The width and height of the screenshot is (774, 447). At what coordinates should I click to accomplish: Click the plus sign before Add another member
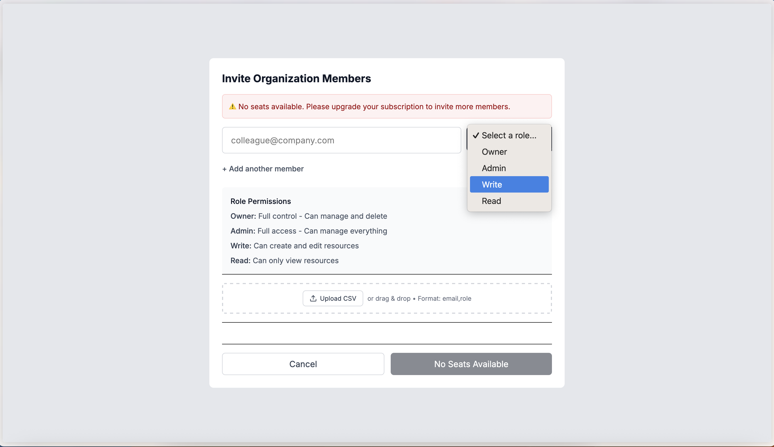coord(224,169)
